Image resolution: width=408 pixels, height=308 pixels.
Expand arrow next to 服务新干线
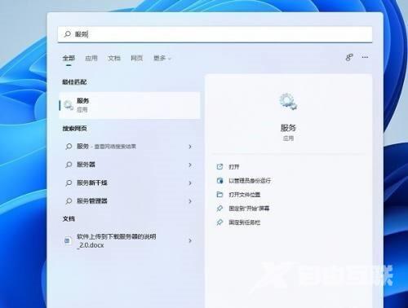tap(190, 183)
